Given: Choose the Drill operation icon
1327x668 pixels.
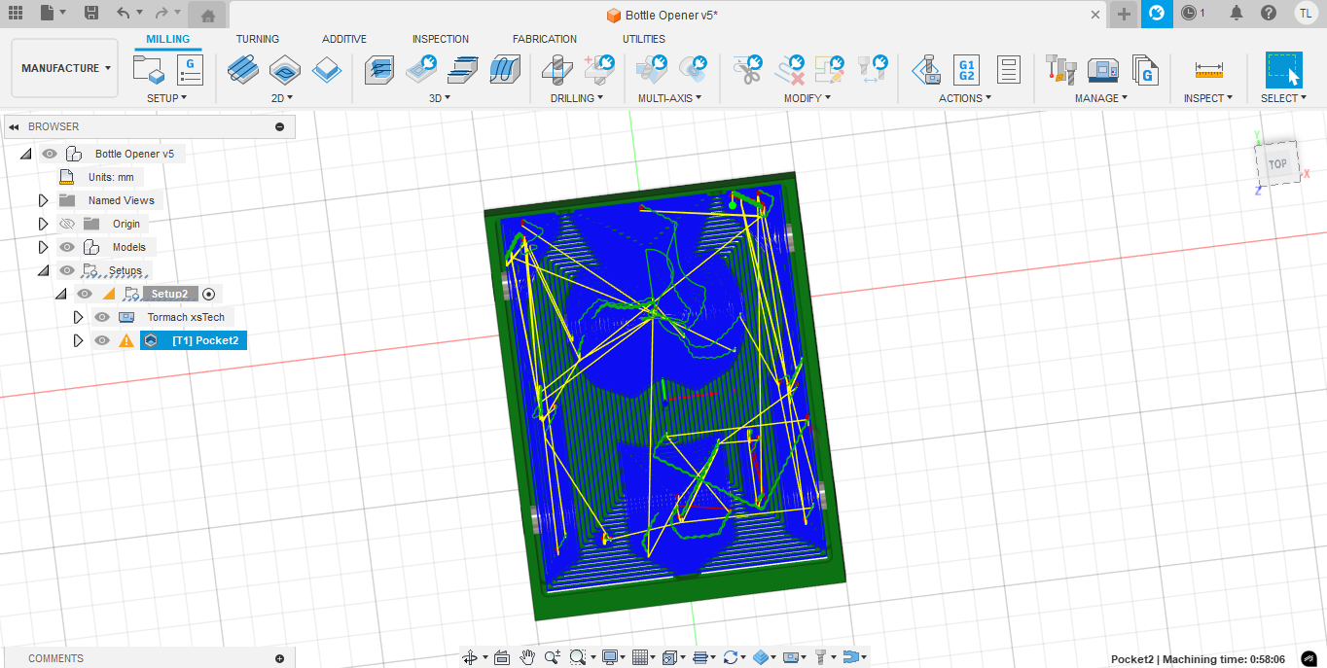Looking at the screenshot, I should coord(556,70).
